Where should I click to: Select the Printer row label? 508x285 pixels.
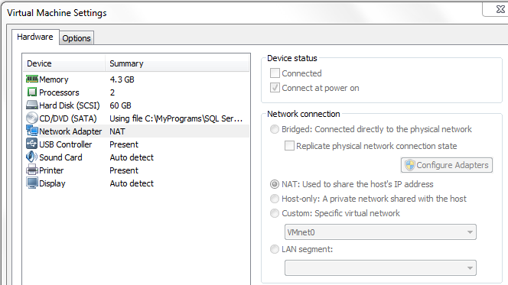(51, 170)
